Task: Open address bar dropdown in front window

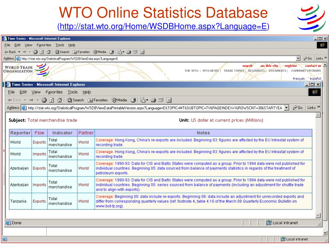Action: [x=286, y=108]
